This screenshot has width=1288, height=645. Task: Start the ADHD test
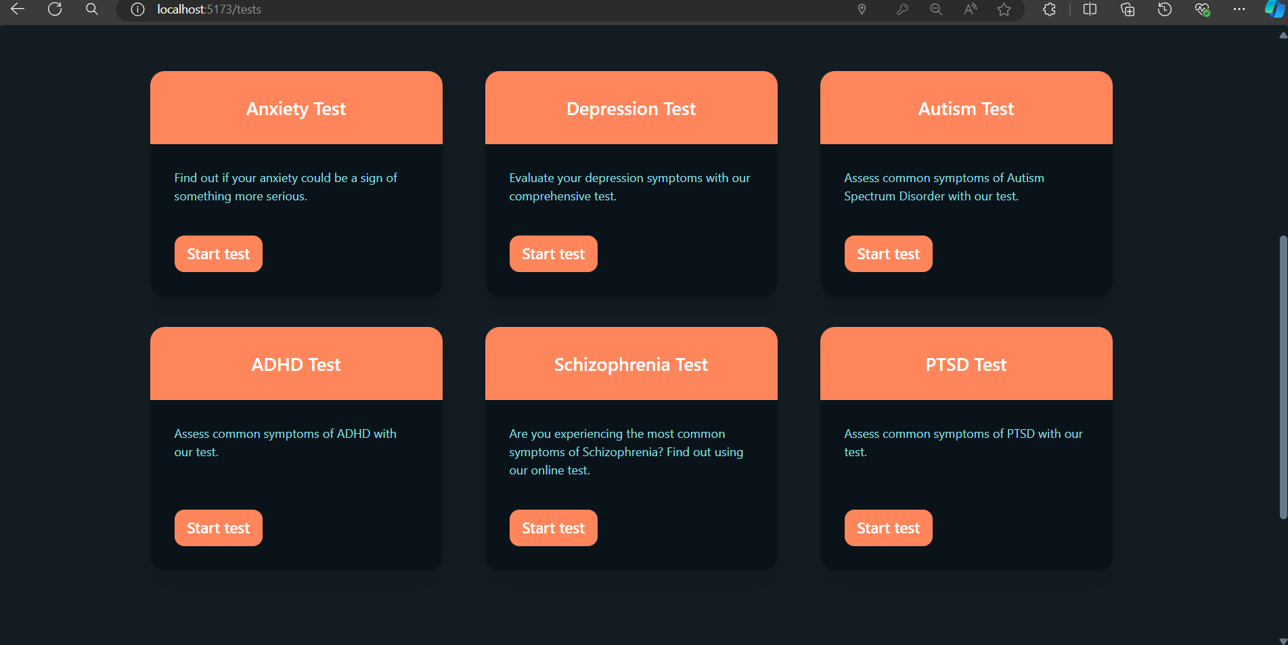click(218, 528)
